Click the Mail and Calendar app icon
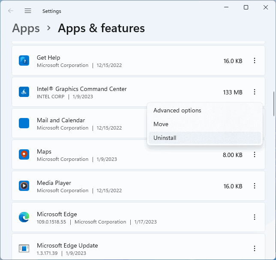Screen dimensions: 276x260 [24, 124]
